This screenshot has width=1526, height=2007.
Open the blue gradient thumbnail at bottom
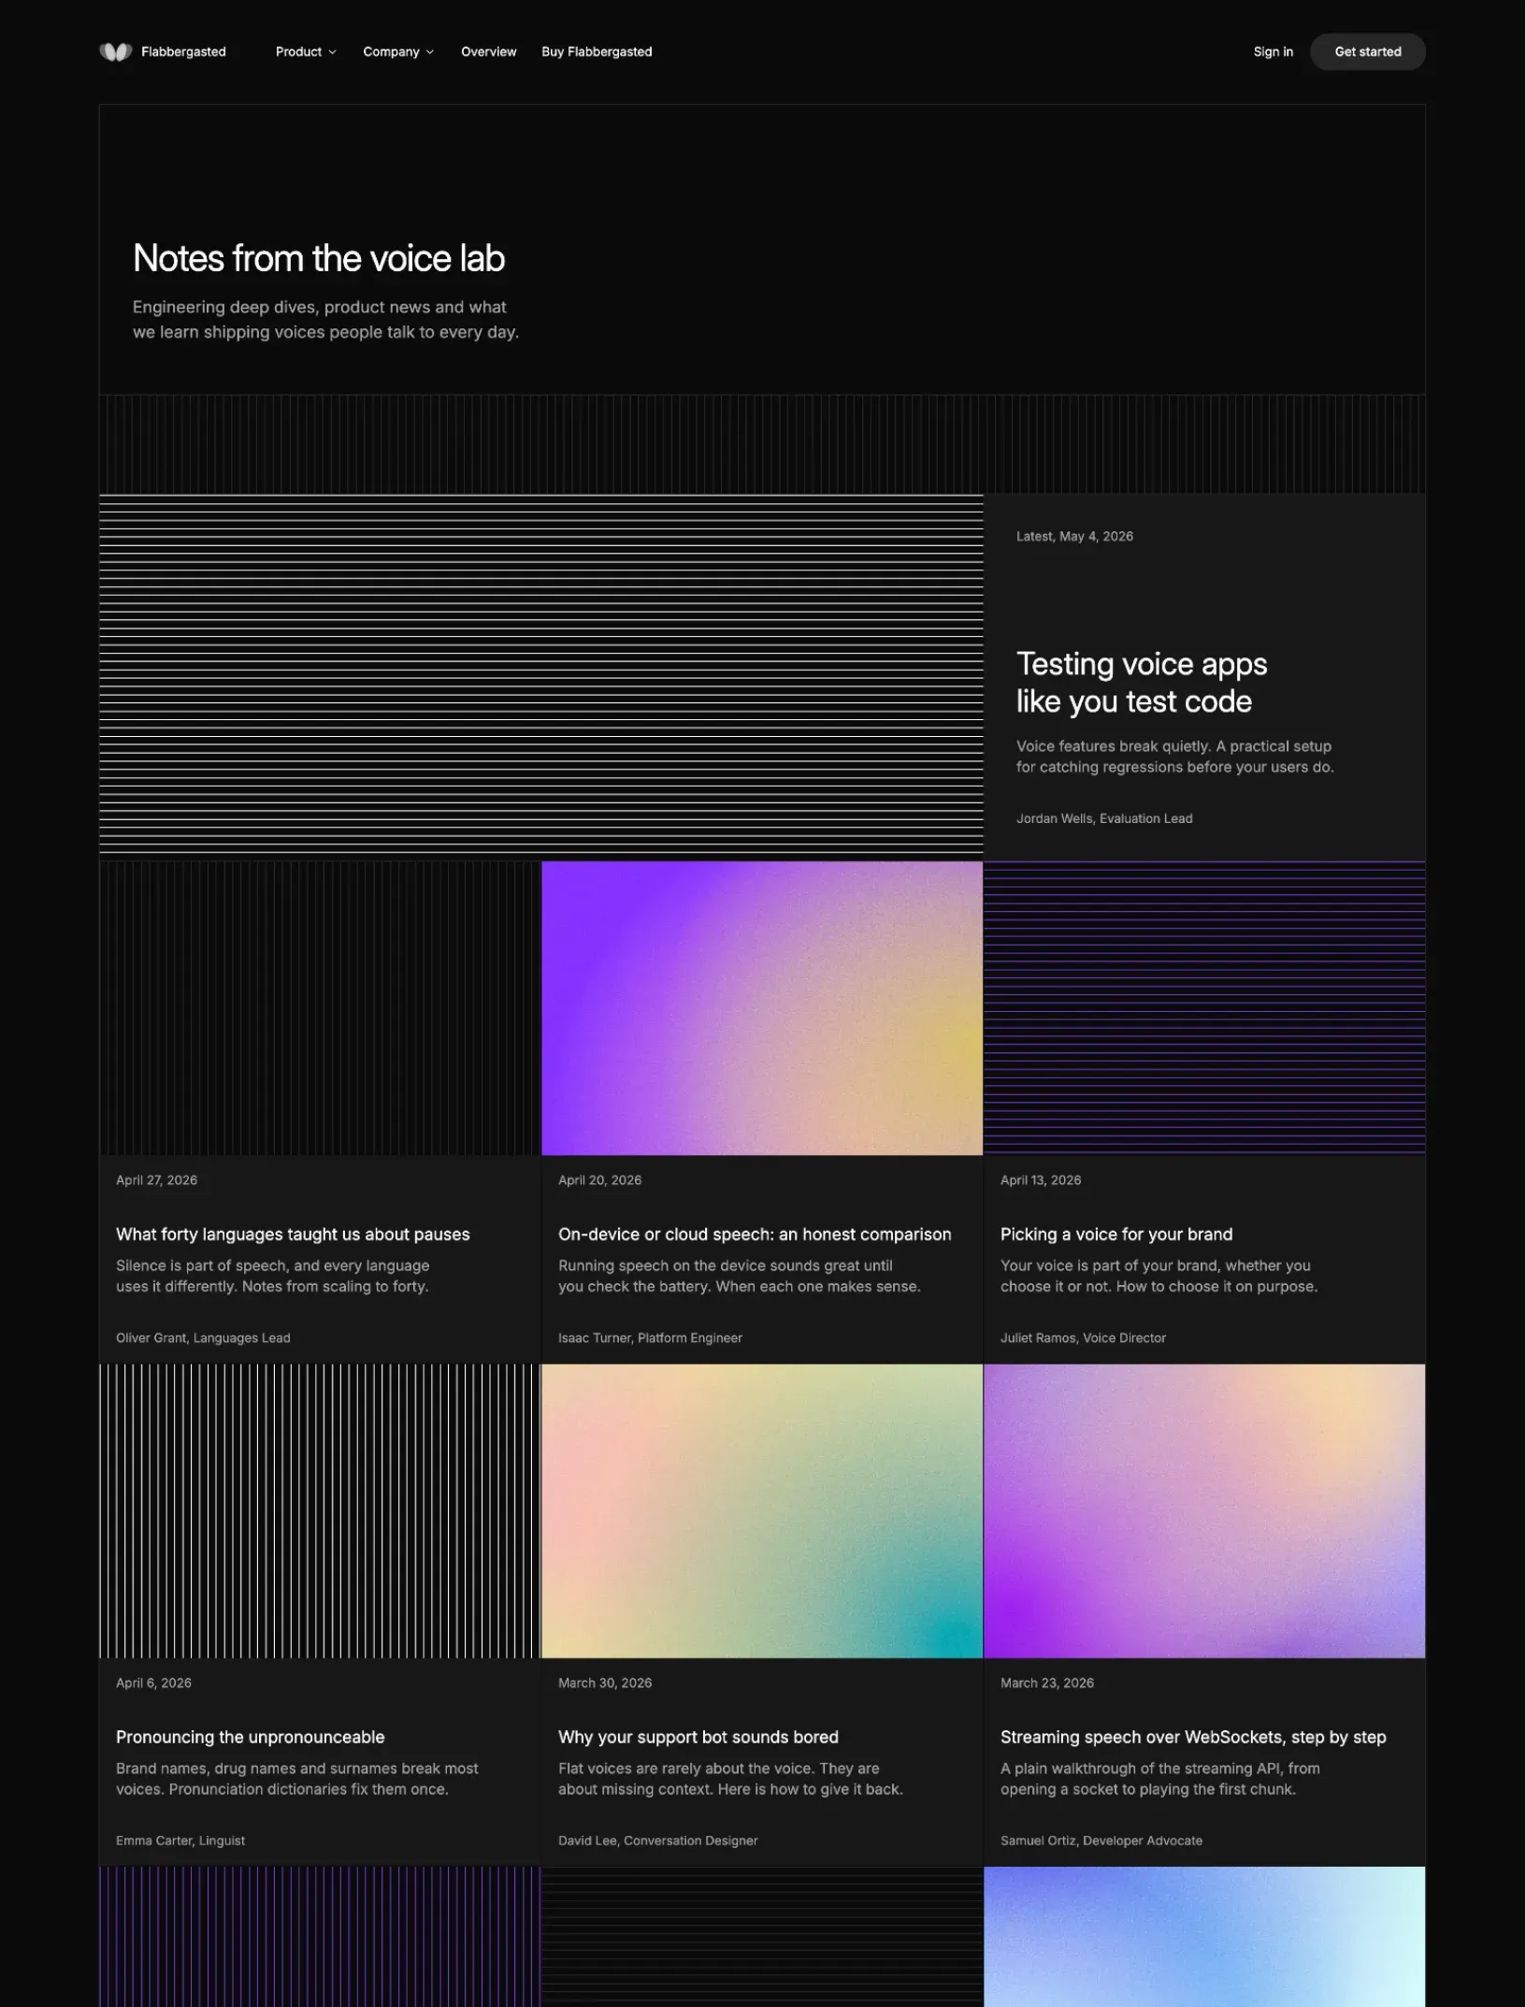1204,1937
